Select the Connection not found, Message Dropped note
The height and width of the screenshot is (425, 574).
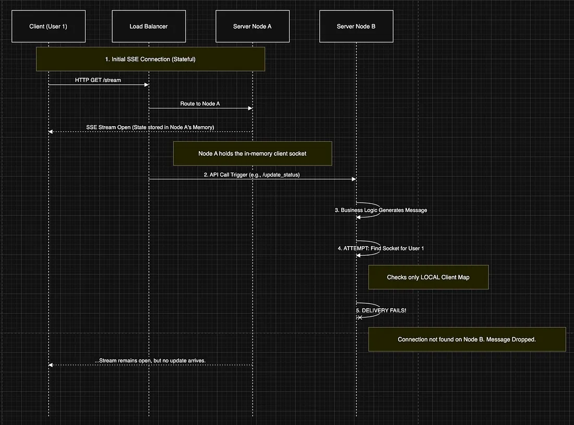[467, 339]
